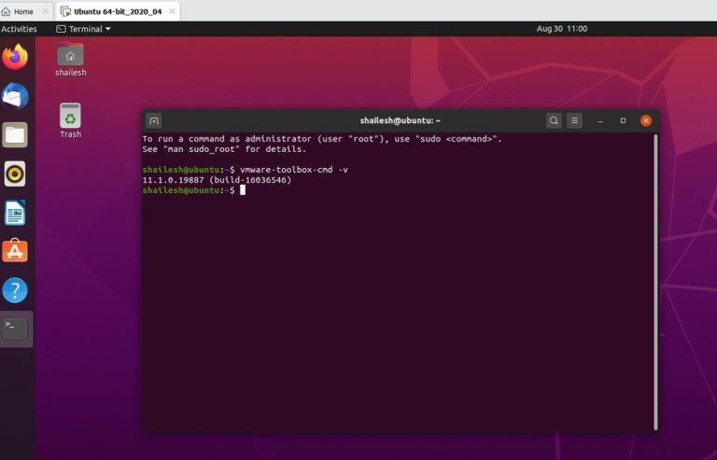Click the new tab icon in the terminal header
This screenshot has width=717, height=460.
pyautogui.click(x=154, y=120)
